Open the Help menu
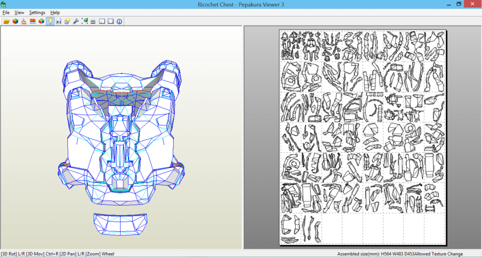This screenshot has width=482, height=257. click(x=55, y=13)
